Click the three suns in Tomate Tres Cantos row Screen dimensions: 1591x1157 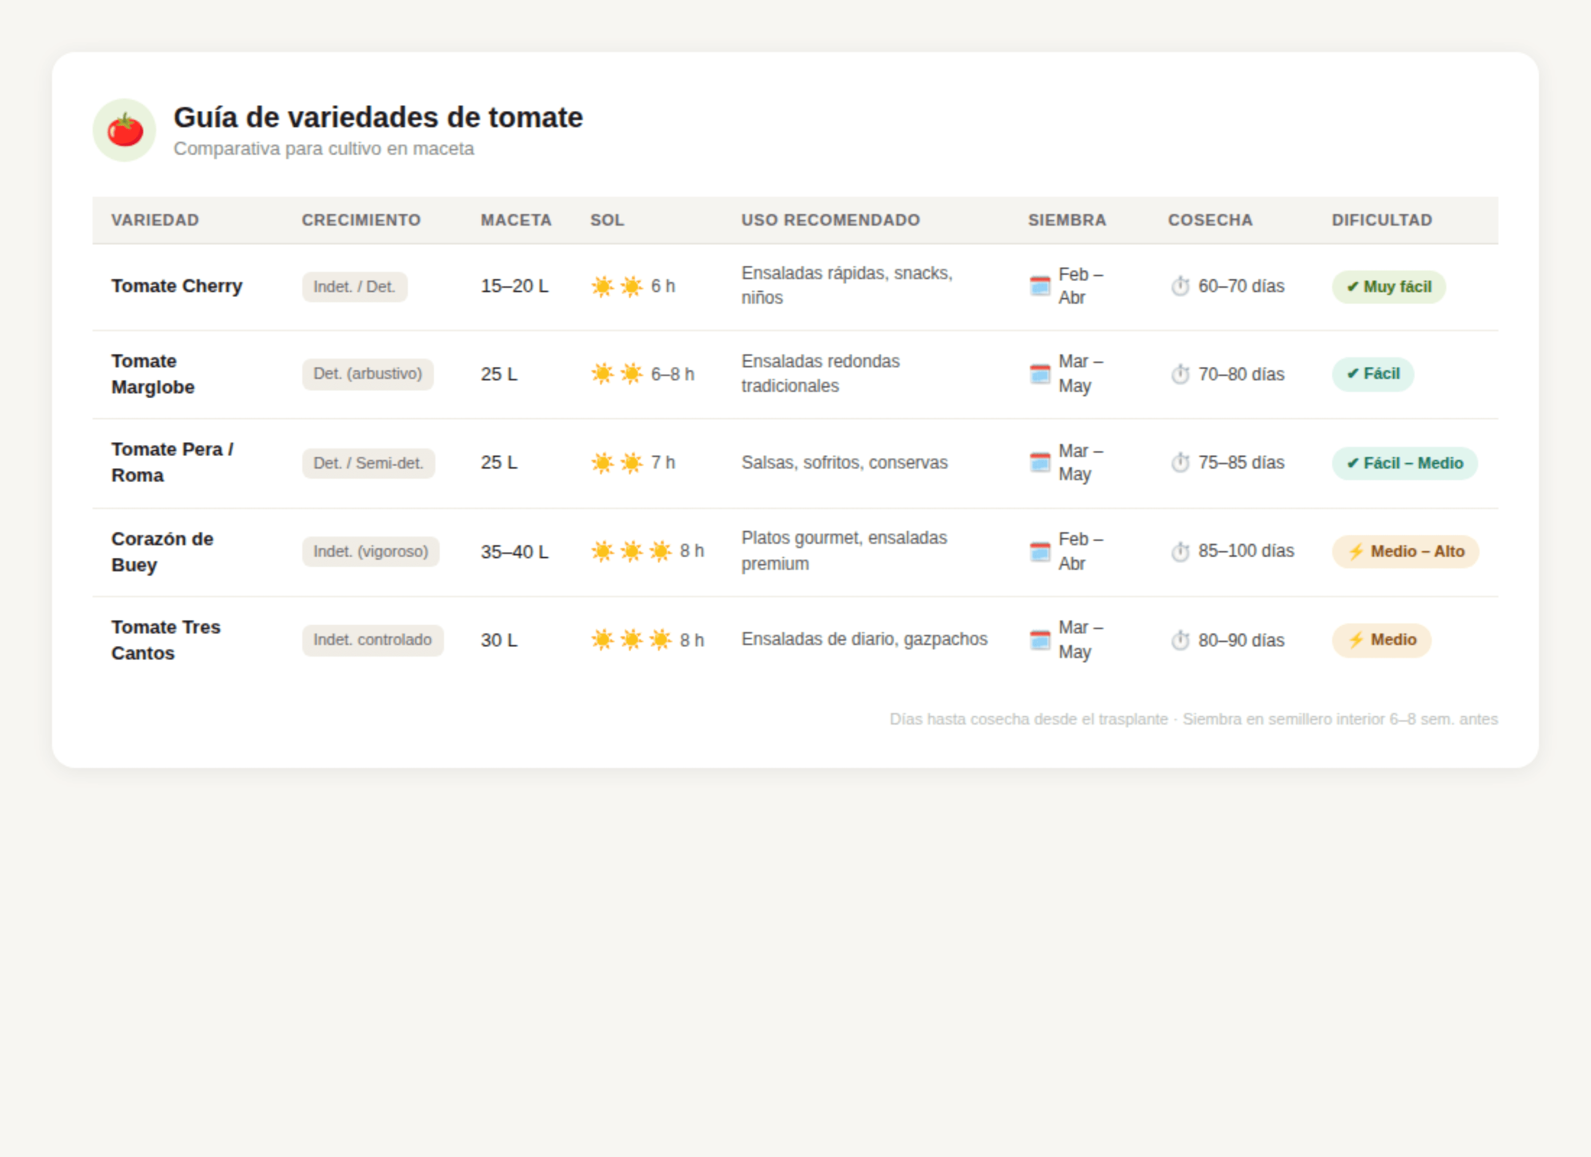[x=631, y=639]
